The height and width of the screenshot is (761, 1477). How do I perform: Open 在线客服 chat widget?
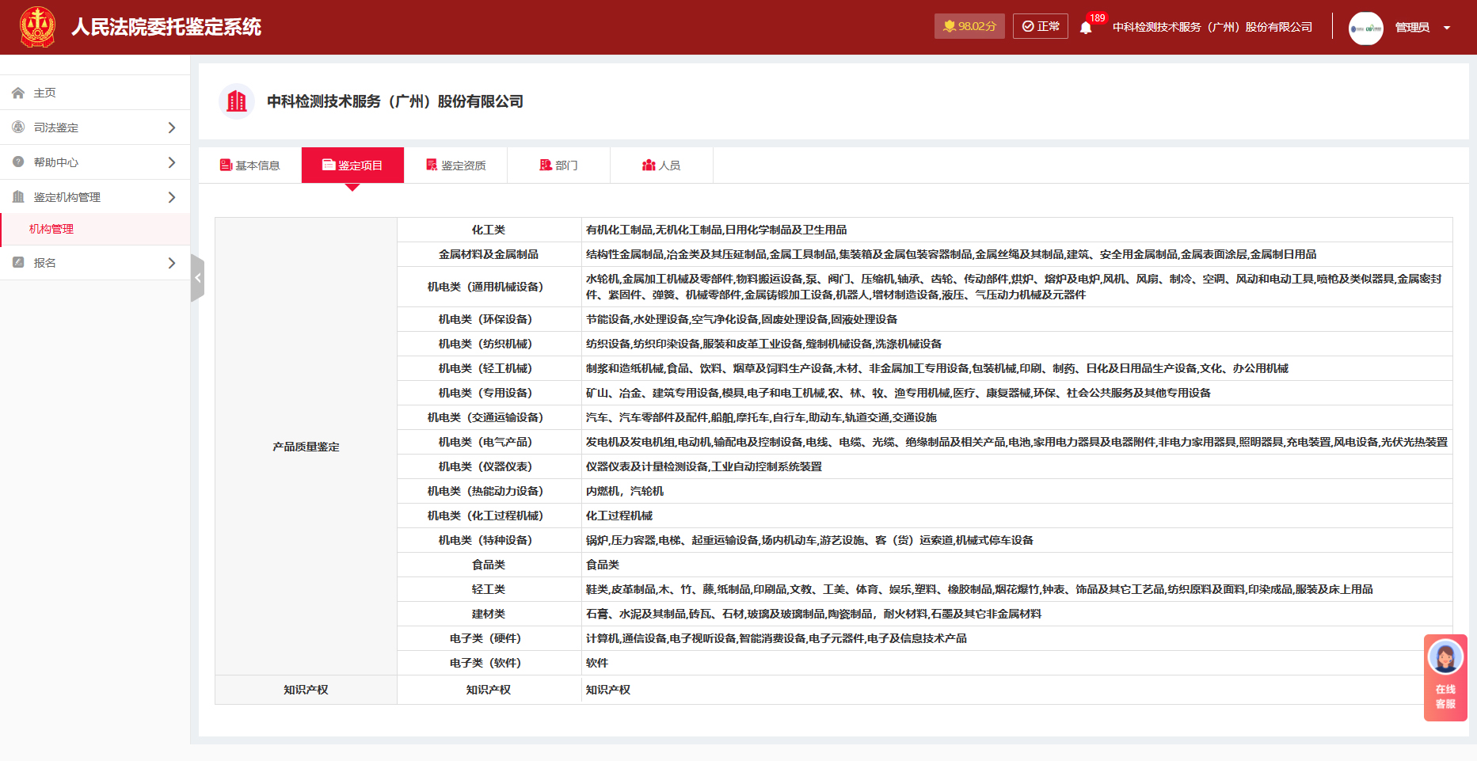1445,678
